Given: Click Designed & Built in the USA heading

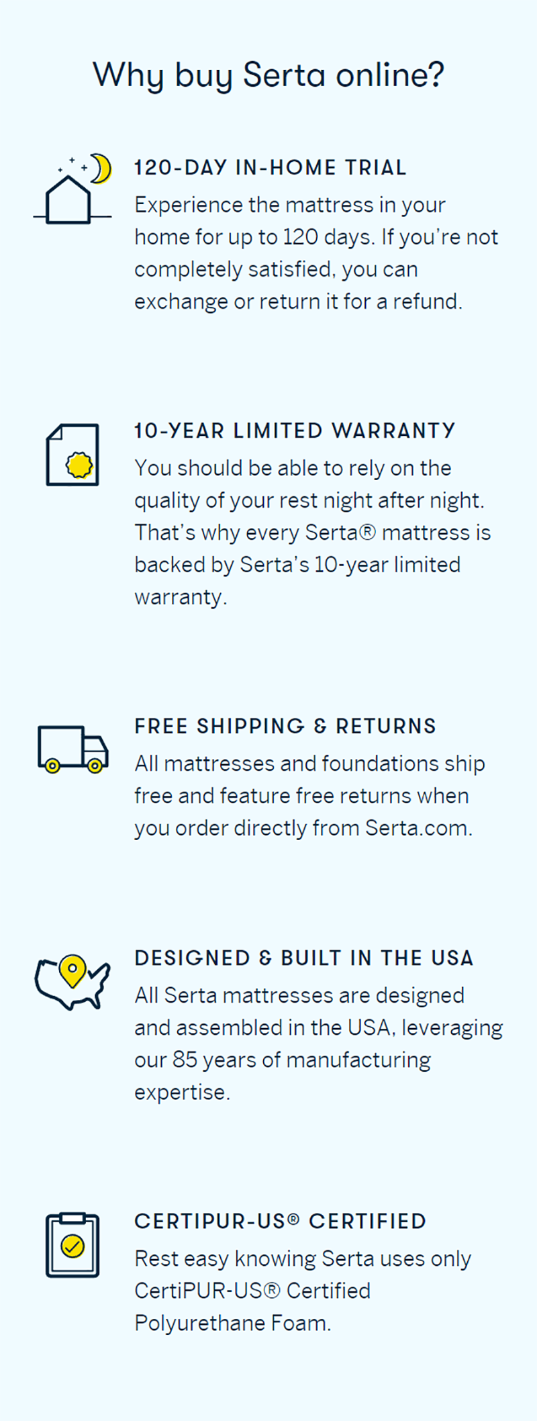Looking at the screenshot, I should coord(304,958).
